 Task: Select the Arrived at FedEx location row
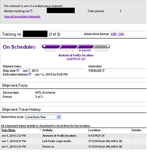pos(73,136)
